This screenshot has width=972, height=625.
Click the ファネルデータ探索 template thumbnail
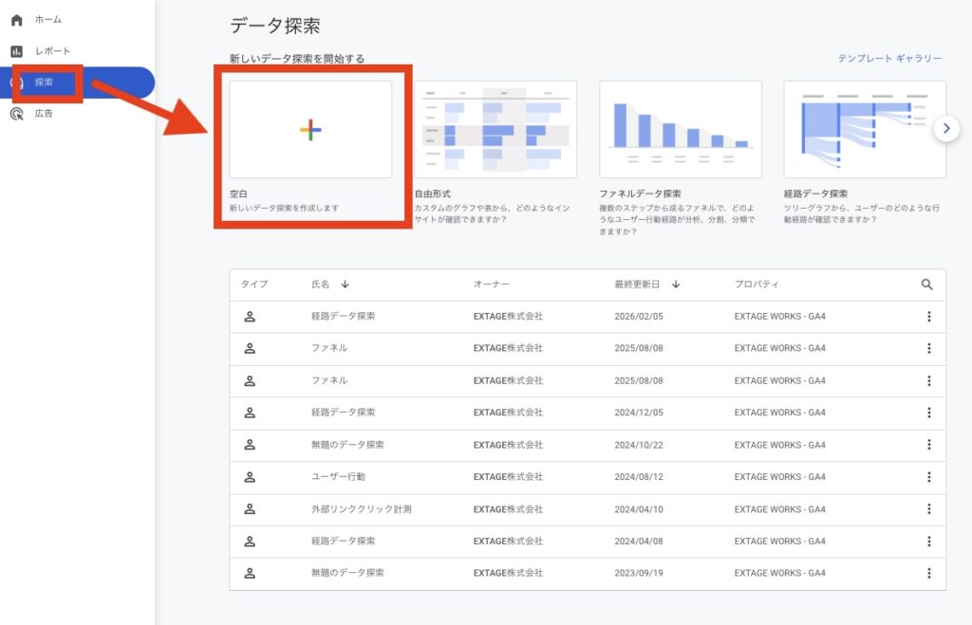[680, 128]
